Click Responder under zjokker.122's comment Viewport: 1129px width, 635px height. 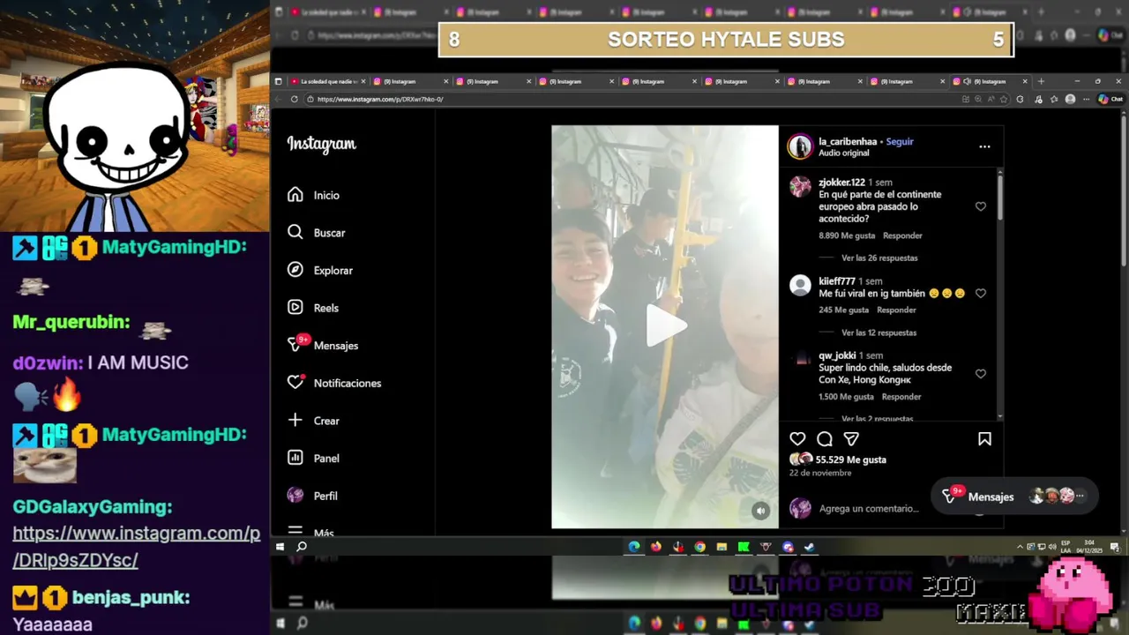pos(902,235)
